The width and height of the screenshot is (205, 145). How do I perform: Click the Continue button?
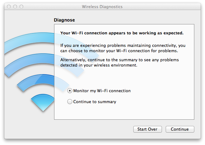pos(180,129)
